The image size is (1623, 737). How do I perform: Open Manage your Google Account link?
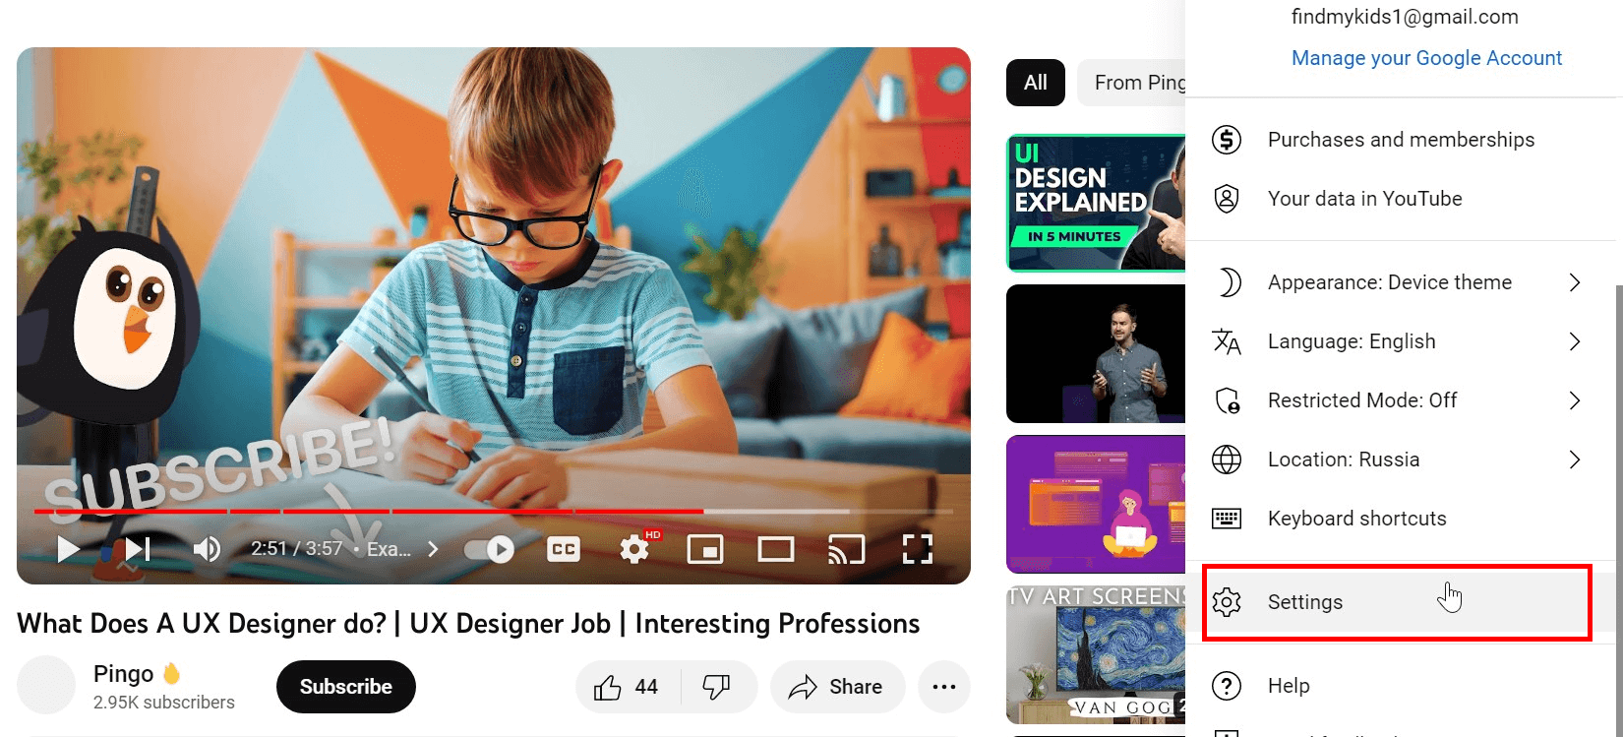point(1426,58)
